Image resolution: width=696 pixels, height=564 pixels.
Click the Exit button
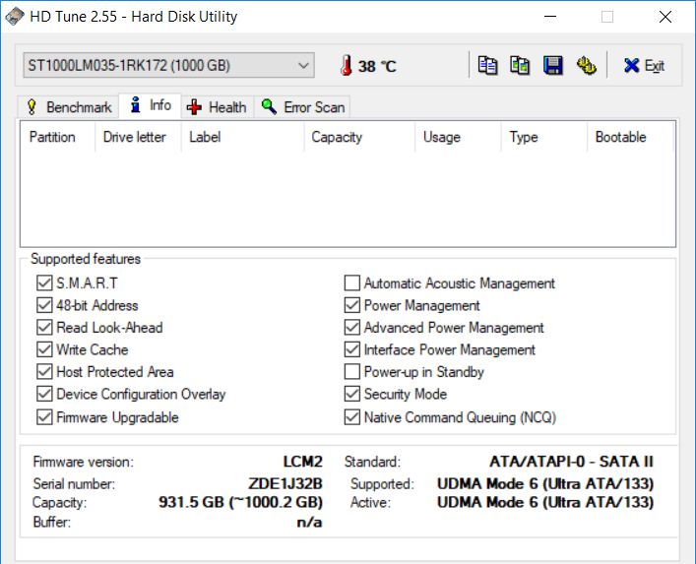point(644,66)
